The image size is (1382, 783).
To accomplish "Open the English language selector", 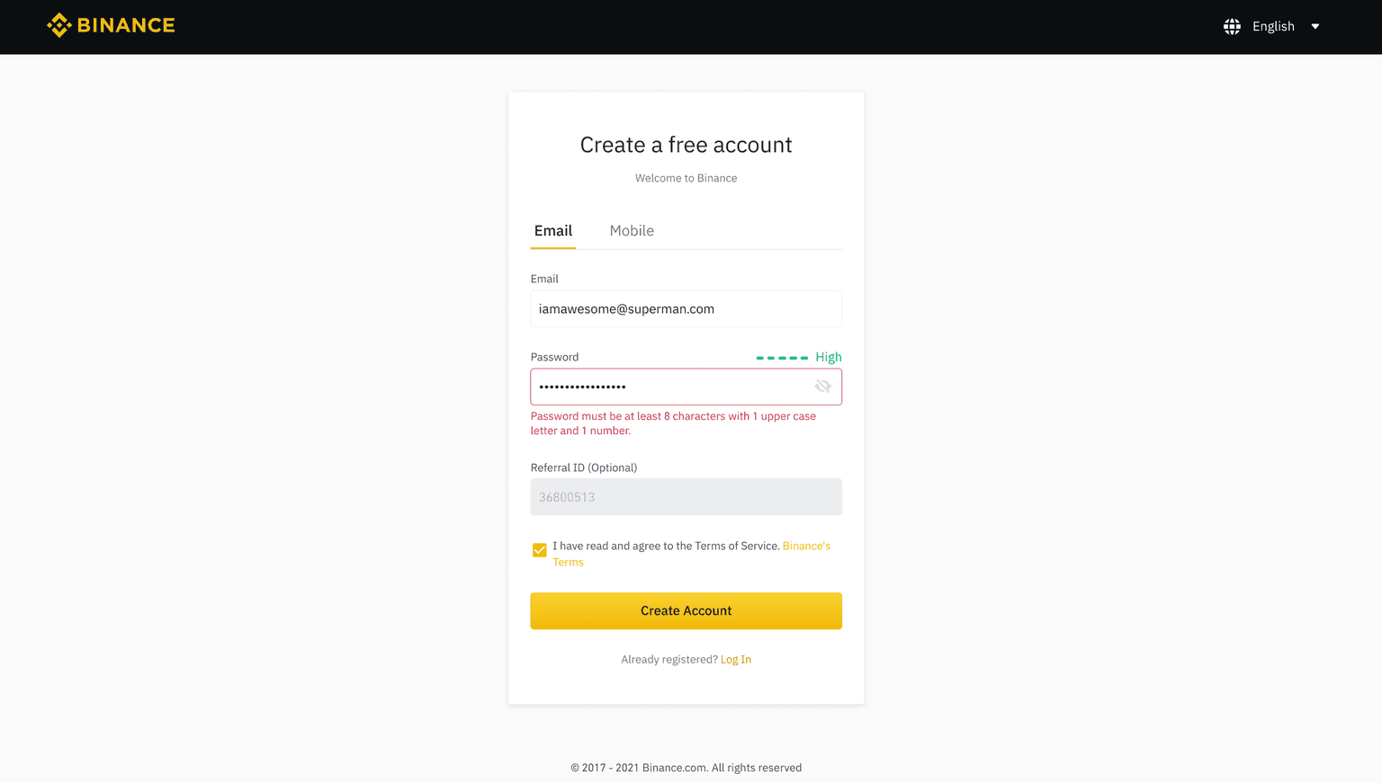I will coord(1272,26).
